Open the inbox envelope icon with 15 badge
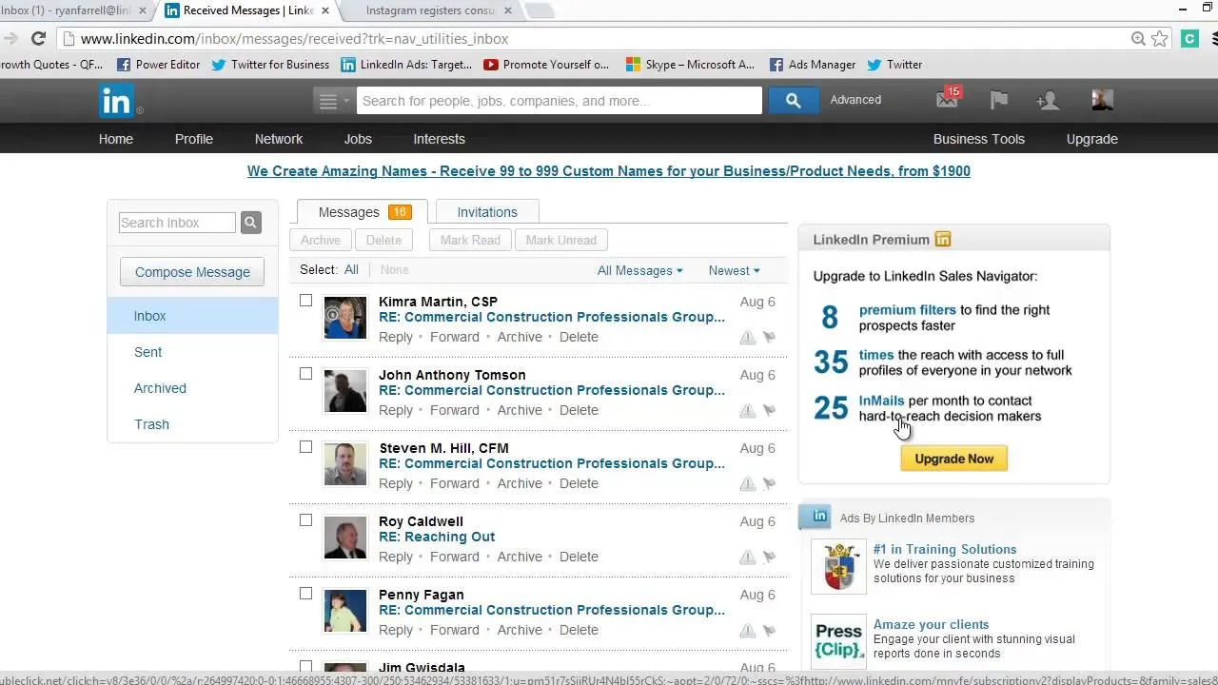The height and width of the screenshot is (685, 1218). pyautogui.click(x=948, y=99)
